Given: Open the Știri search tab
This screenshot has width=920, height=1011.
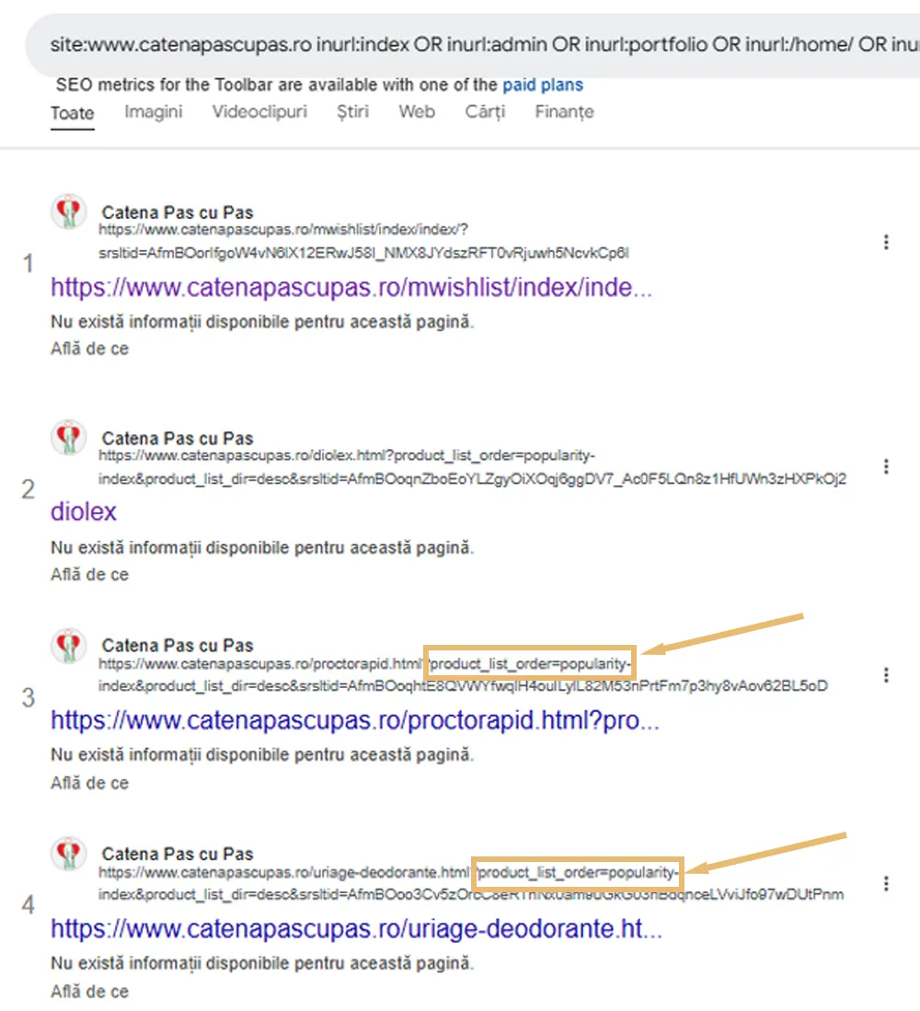Looking at the screenshot, I should (352, 112).
